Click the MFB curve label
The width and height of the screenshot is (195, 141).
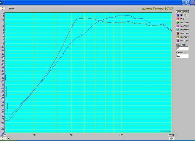tap(182, 19)
